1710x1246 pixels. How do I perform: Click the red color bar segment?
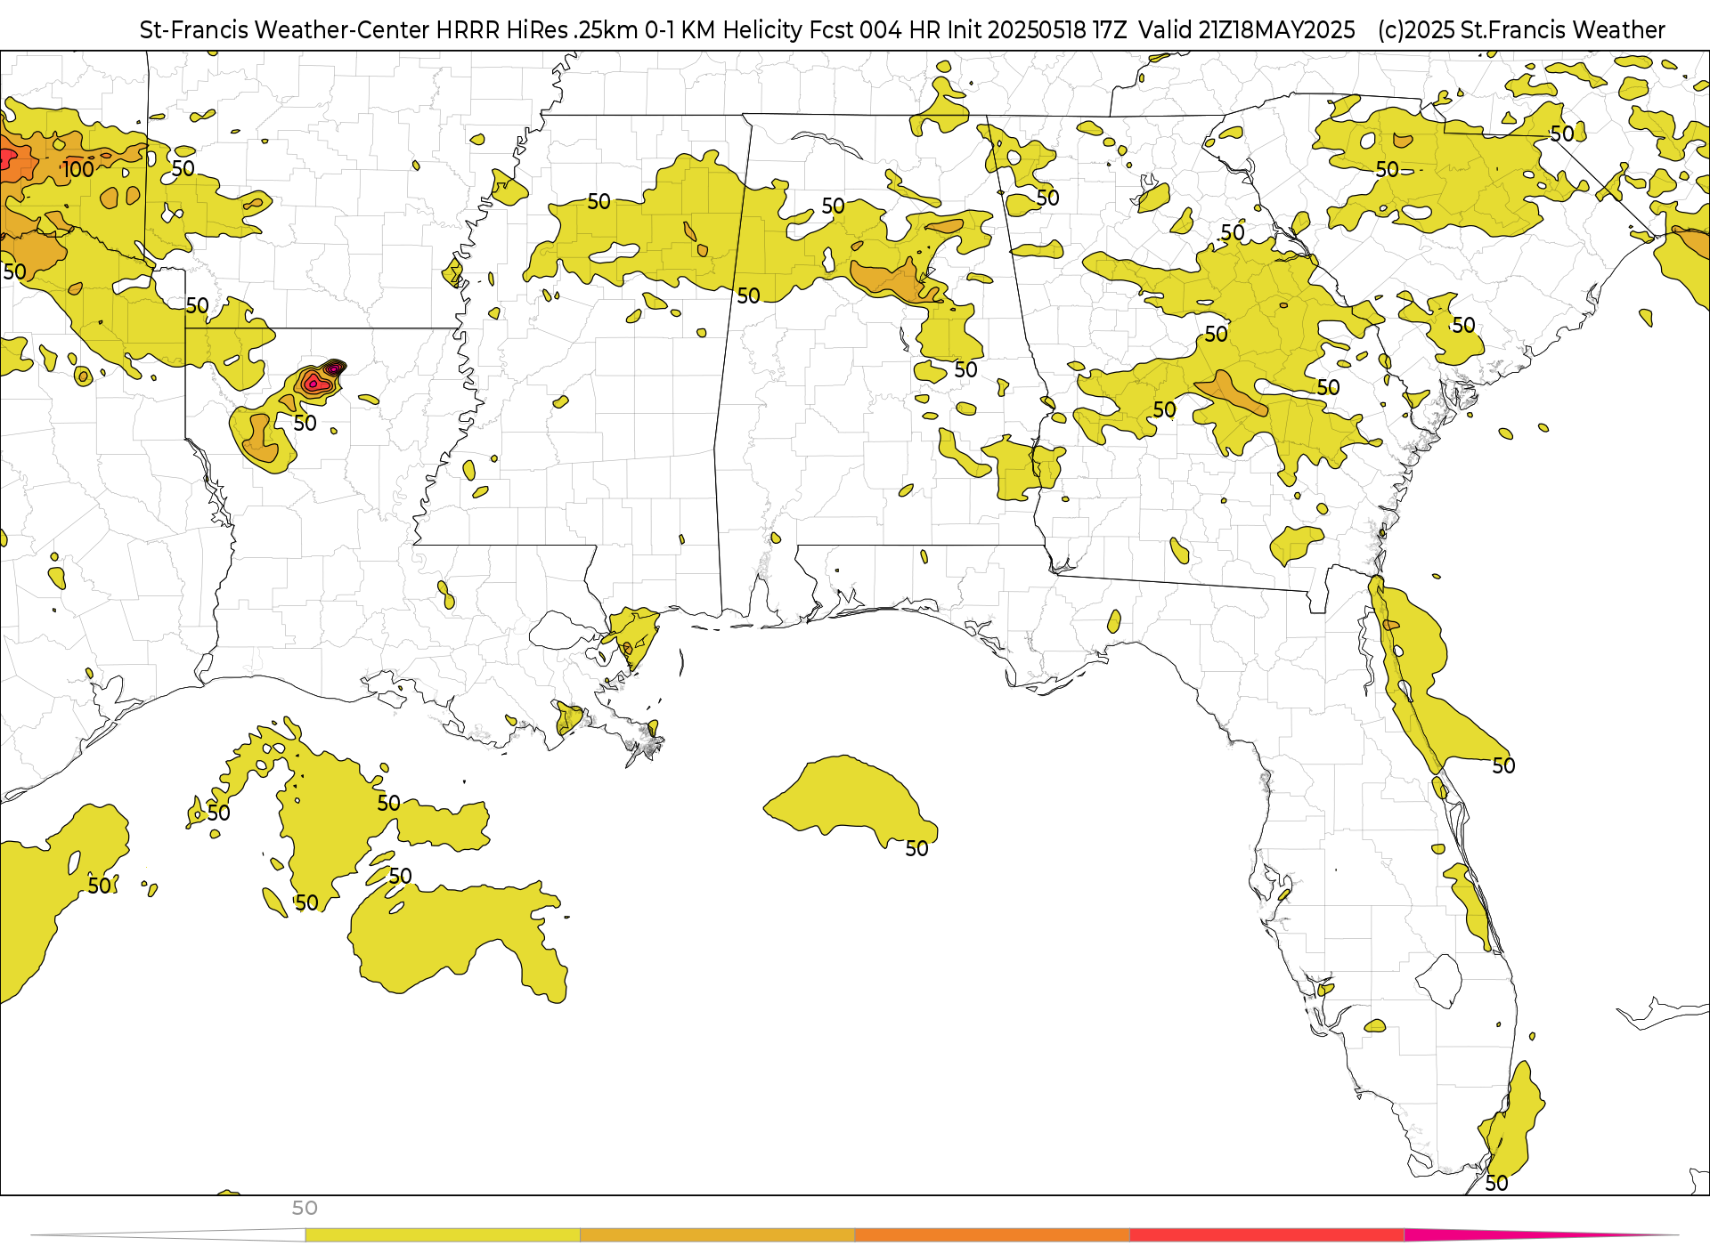1266,1234
